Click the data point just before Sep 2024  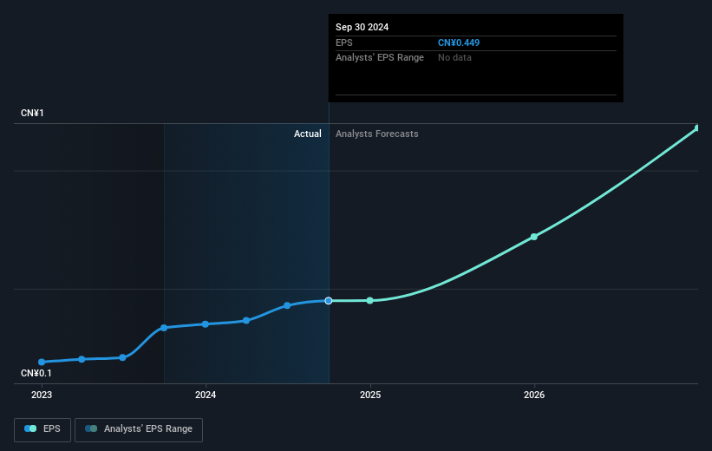(x=287, y=305)
